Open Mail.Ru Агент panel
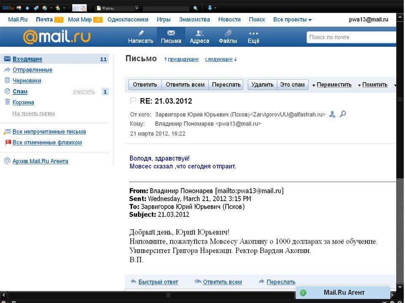The image size is (405, 303). tap(343, 292)
